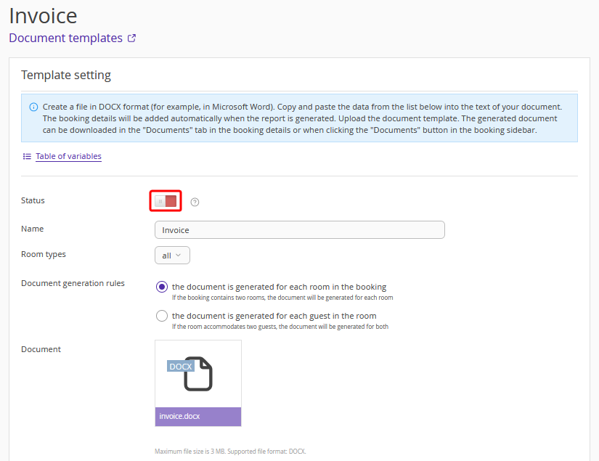
Task: Focus the Name input field containing Invoice
Action: pyautogui.click(x=299, y=230)
